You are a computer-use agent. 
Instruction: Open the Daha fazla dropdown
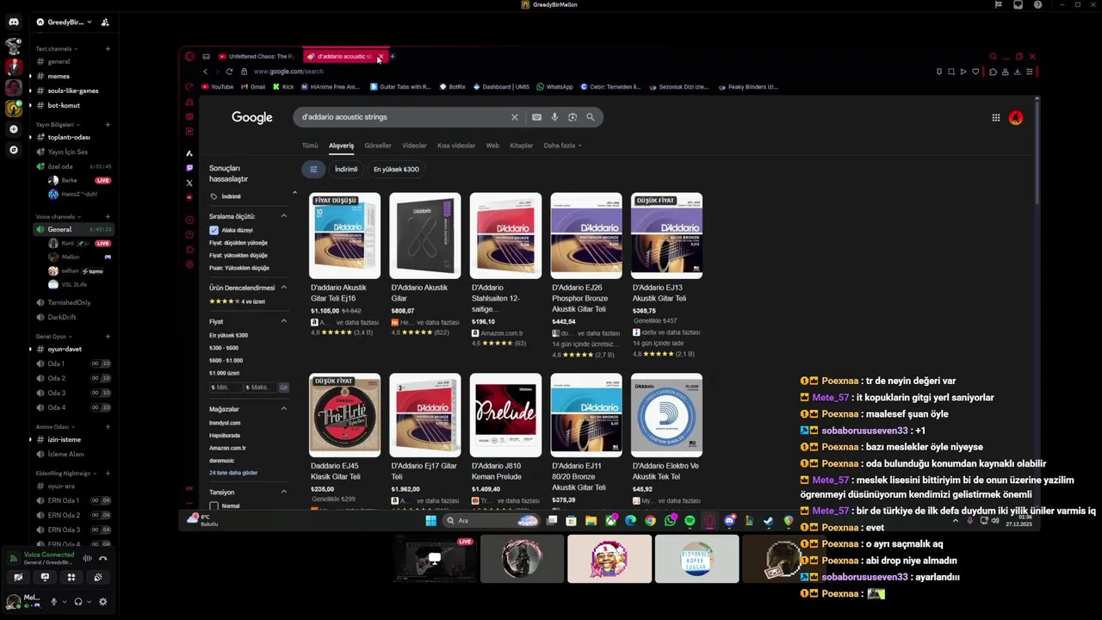coord(562,146)
